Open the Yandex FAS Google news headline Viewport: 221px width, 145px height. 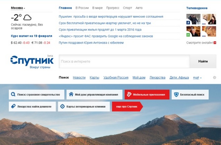click(x=106, y=36)
